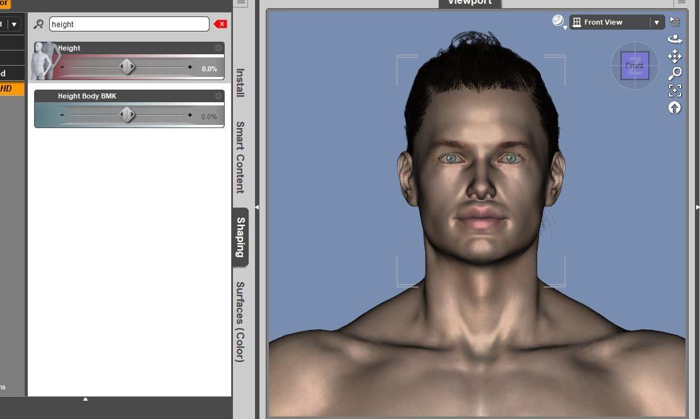The height and width of the screenshot is (419, 700).
Task: Select the pan camera tool
Action: click(x=675, y=56)
